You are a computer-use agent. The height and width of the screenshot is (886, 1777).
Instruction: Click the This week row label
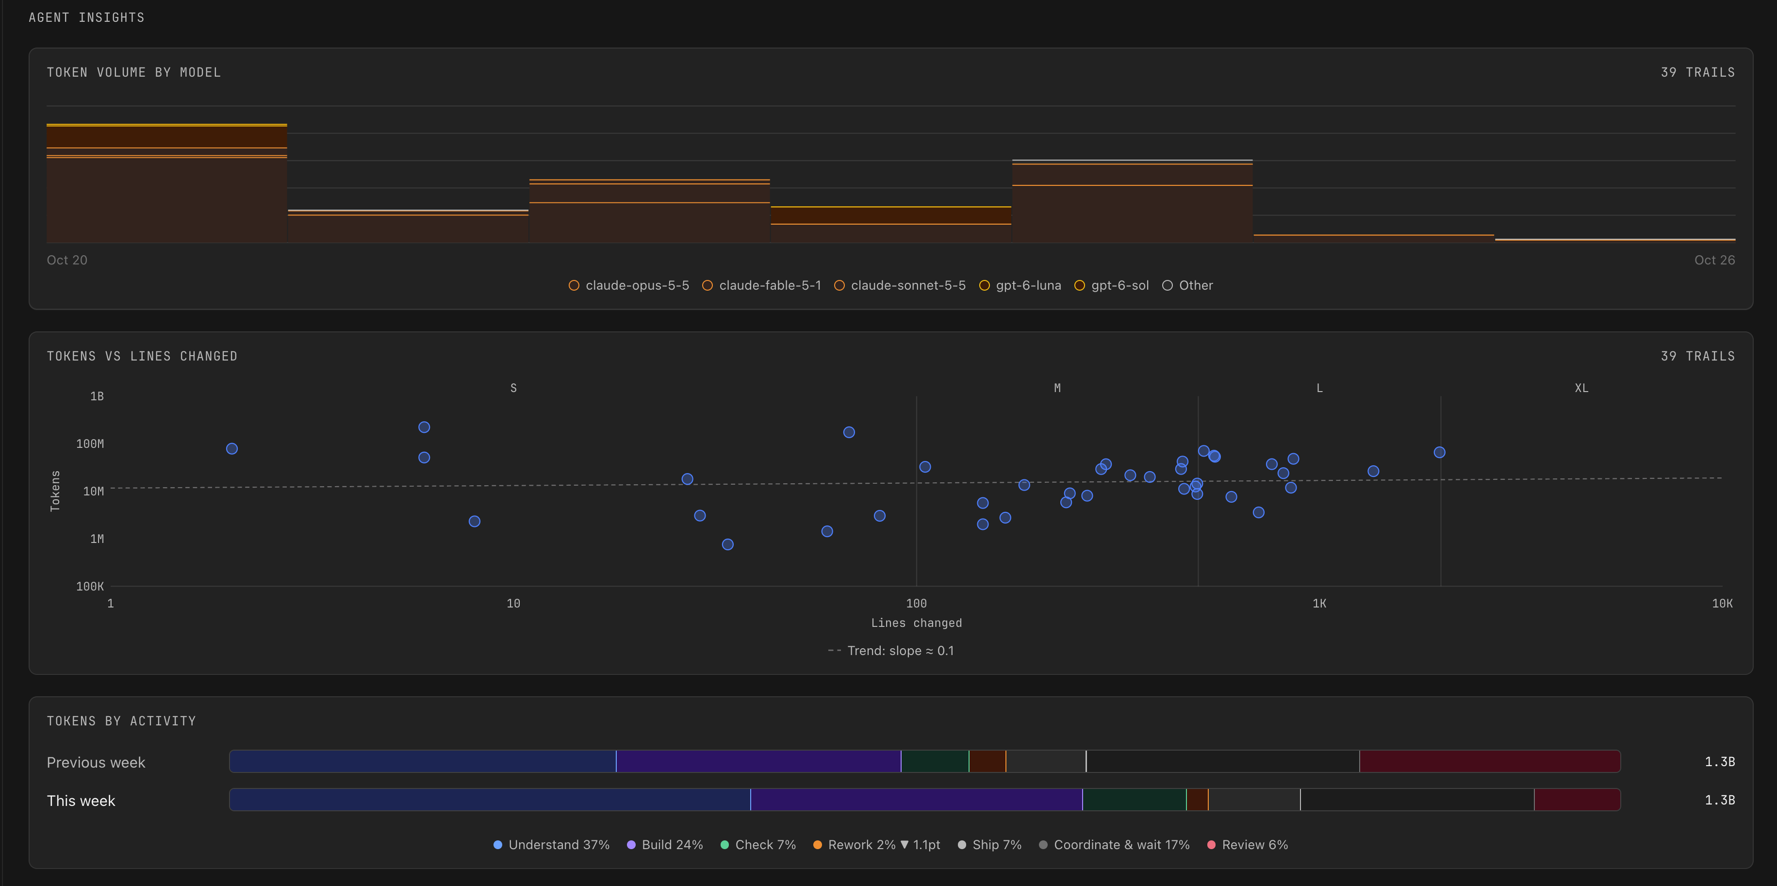pos(81,801)
